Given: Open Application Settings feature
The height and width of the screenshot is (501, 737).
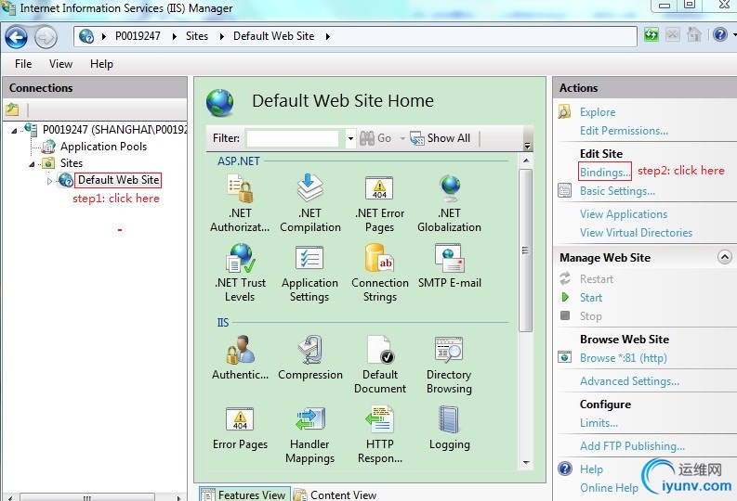Looking at the screenshot, I should coord(309,273).
